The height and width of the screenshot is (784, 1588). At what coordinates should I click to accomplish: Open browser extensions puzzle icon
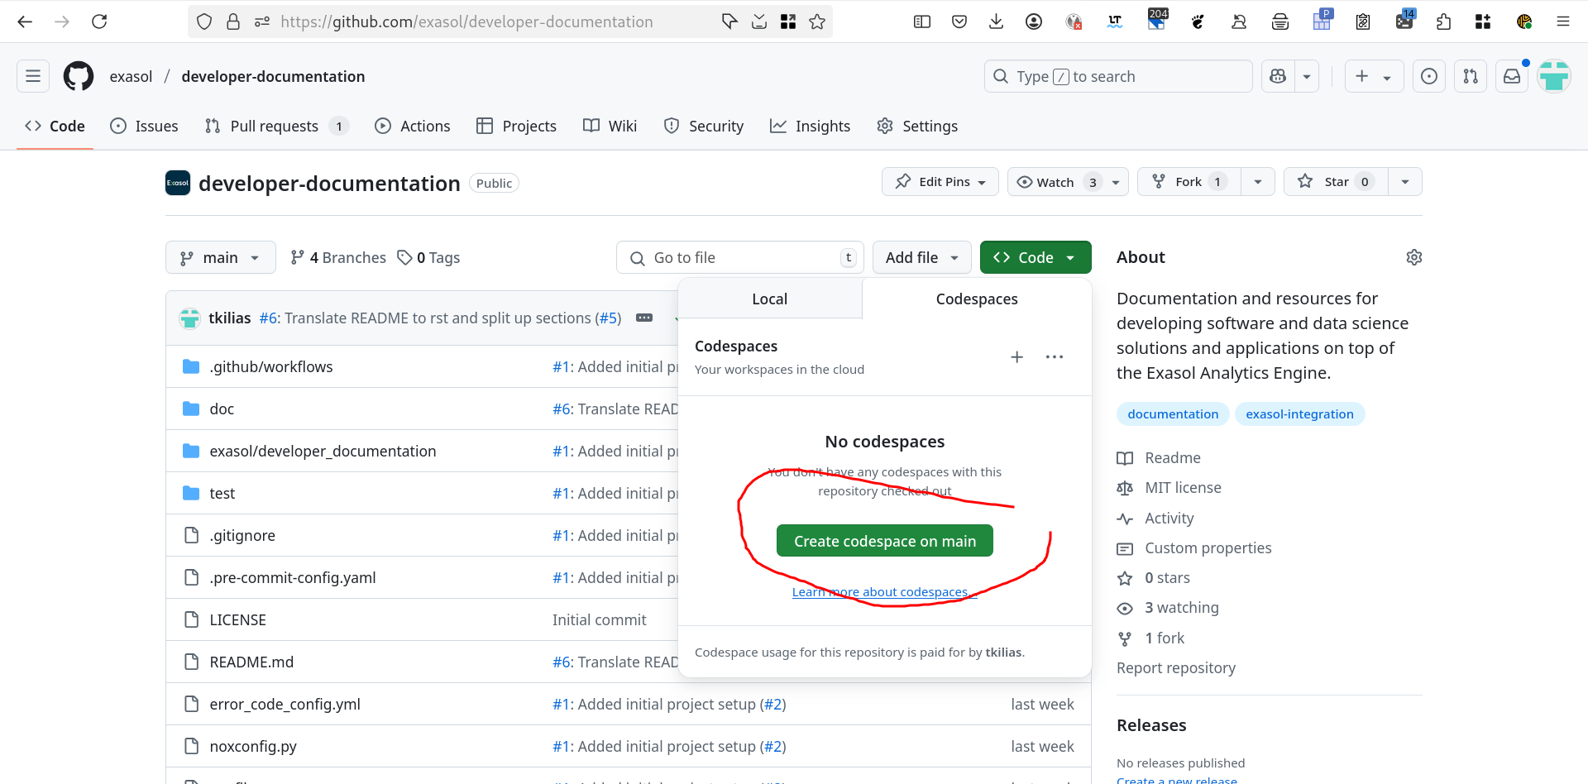[1444, 22]
